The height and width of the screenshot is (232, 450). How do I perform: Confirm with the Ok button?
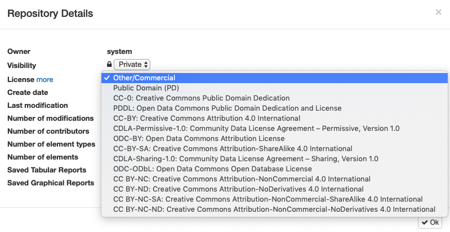click(x=430, y=222)
